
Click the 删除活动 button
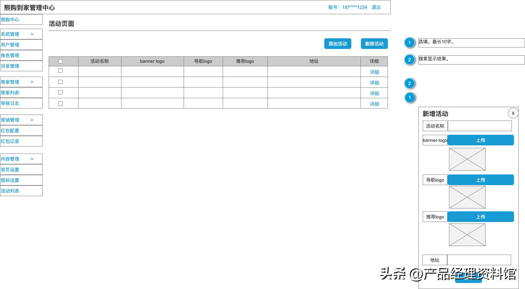pyautogui.click(x=374, y=44)
